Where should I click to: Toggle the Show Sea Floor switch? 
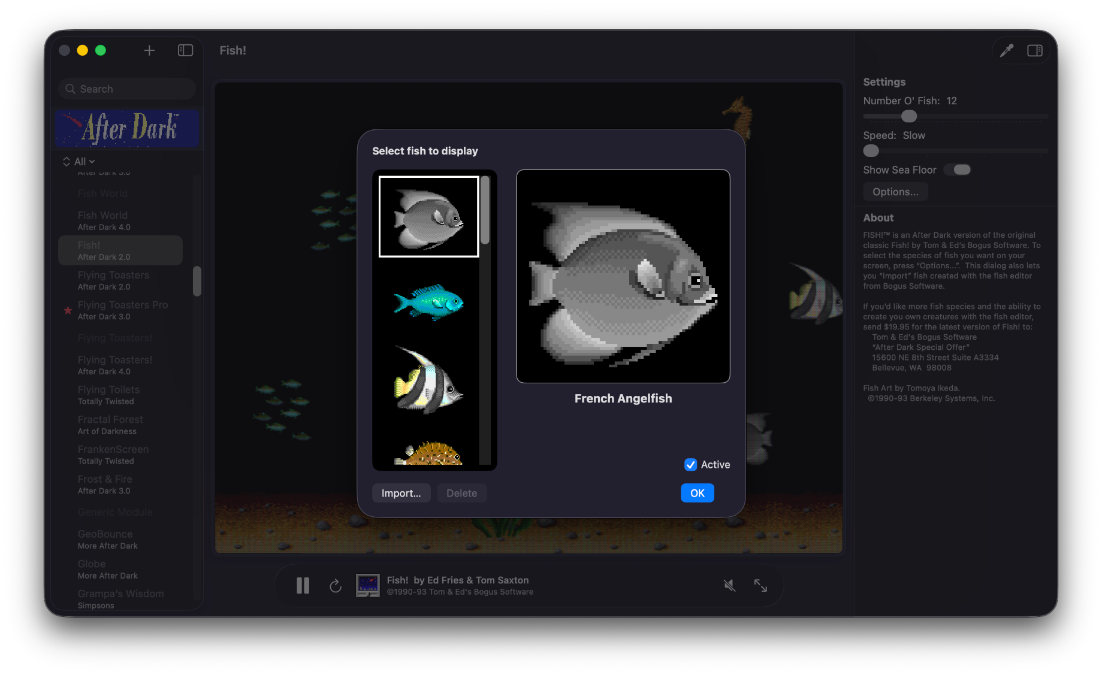(x=957, y=169)
